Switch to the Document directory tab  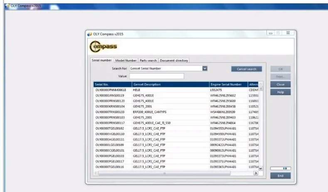174,60
